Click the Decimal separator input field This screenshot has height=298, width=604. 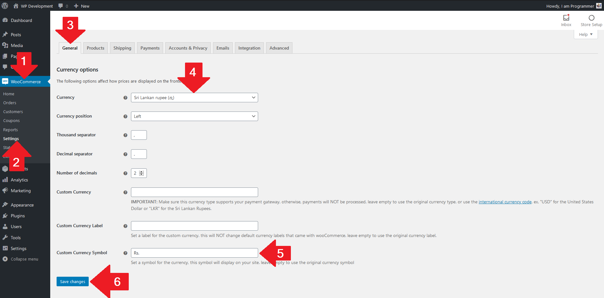pyautogui.click(x=139, y=154)
